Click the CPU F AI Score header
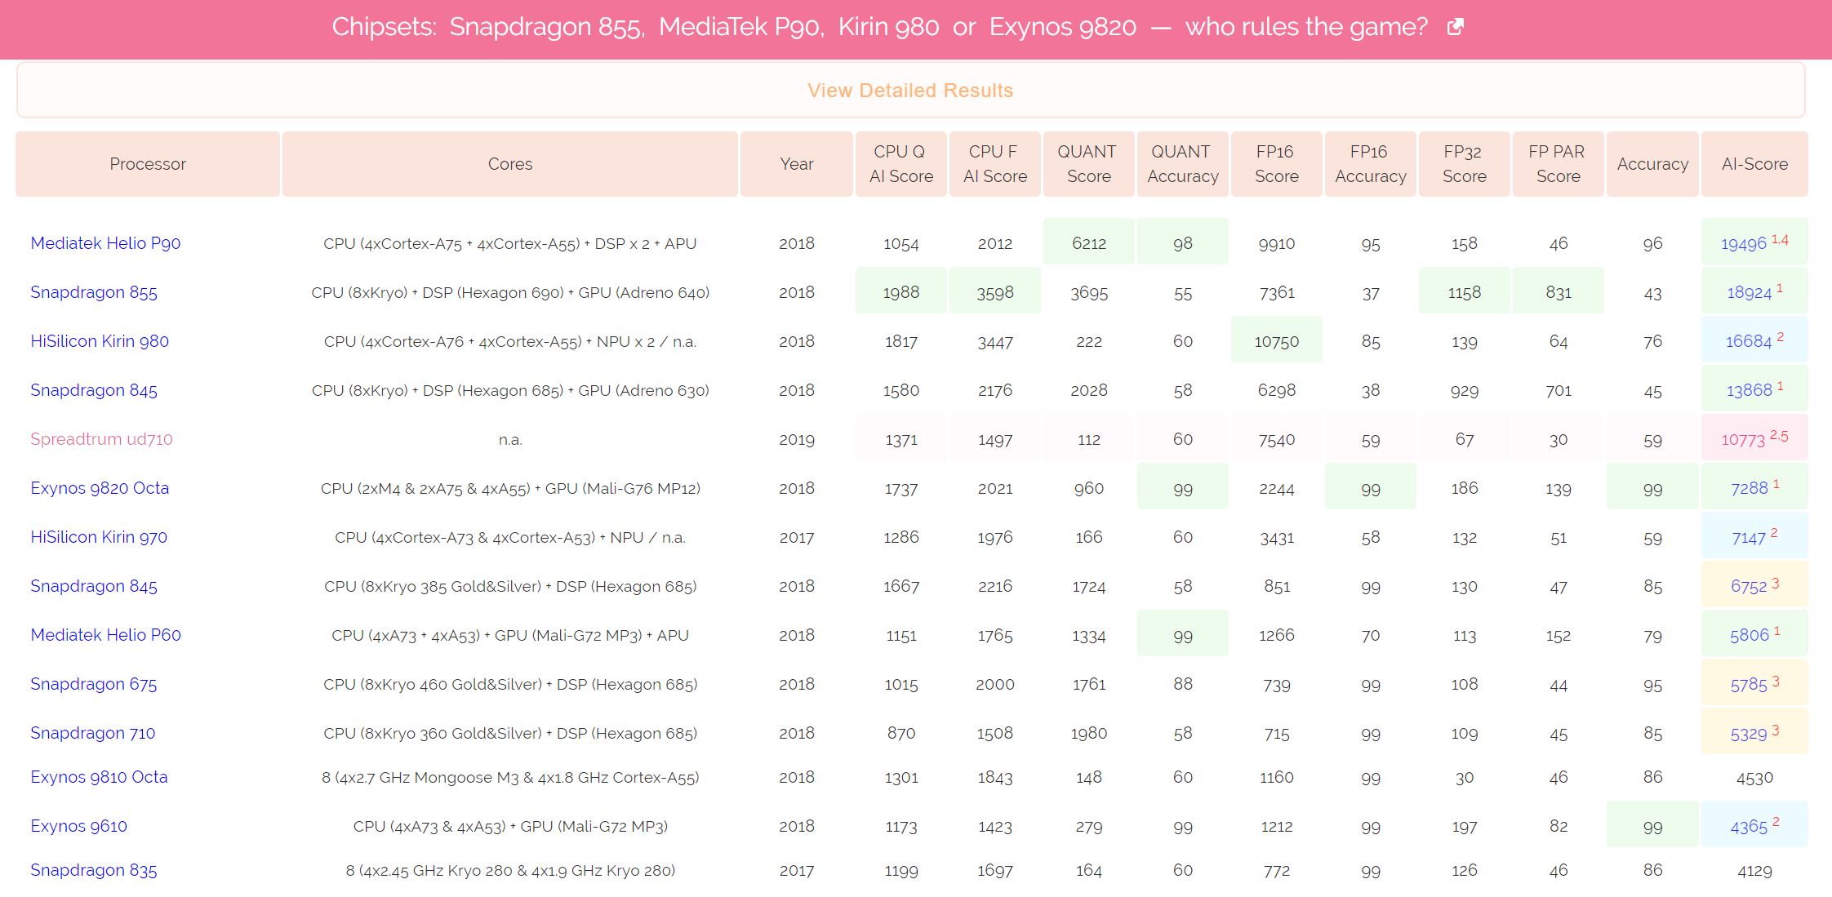Viewport: 1832px width, 897px height. tap(995, 164)
